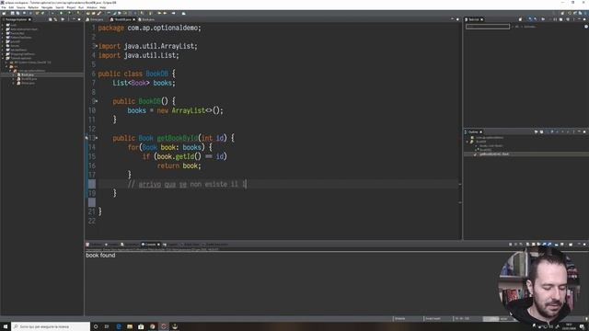The image size is (589, 331).
Task: Open the Search menu
Action: point(59,7)
